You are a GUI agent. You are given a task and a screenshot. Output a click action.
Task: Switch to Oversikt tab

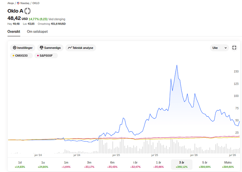(x=14, y=31)
